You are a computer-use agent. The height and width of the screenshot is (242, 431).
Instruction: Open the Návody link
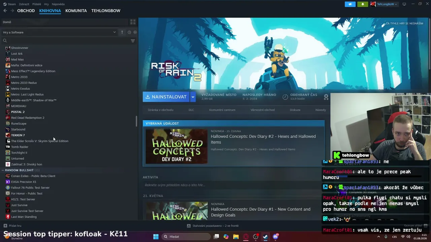click(321, 110)
